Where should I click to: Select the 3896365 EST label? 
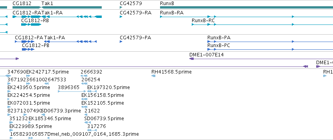coord(68,87)
